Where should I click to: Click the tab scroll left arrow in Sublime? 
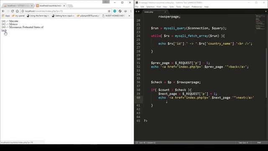click(136, 11)
